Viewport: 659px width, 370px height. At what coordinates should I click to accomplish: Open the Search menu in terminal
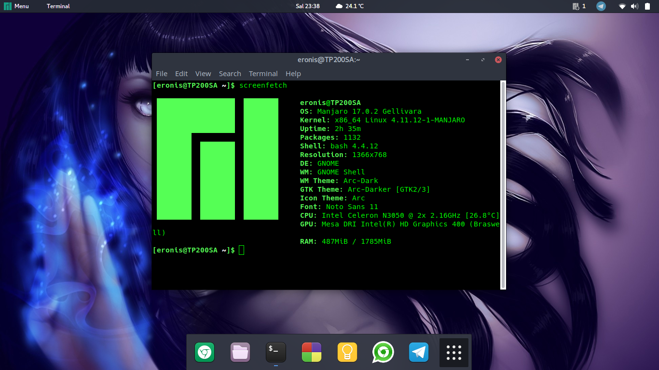click(x=230, y=74)
